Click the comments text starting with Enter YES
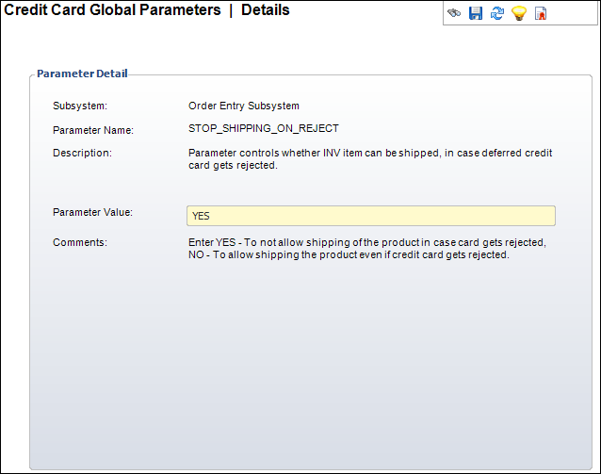601x474 pixels. coord(367,249)
